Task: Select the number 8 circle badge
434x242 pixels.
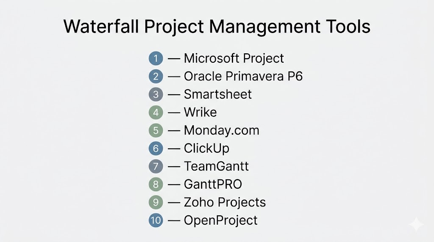Action: (x=156, y=184)
